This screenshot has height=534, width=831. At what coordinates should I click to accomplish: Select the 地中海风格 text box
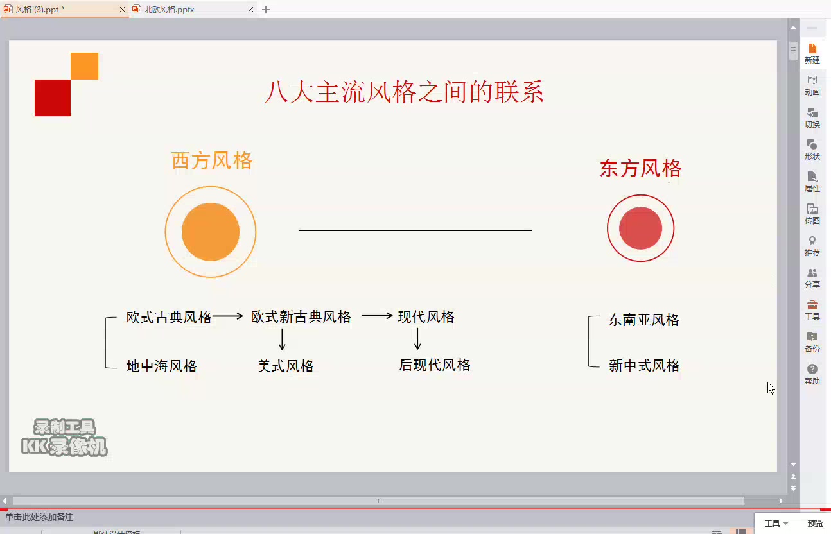coord(162,366)
